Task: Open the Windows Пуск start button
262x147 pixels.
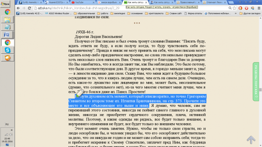Action: click(x=5, y=4)
